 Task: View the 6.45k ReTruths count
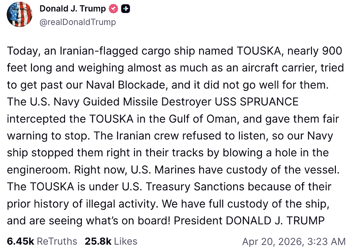[20, 242]
